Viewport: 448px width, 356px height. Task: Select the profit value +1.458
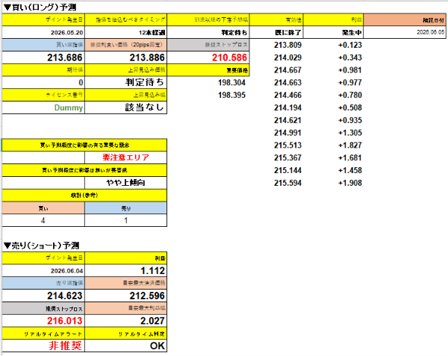(x=349, y=170)
